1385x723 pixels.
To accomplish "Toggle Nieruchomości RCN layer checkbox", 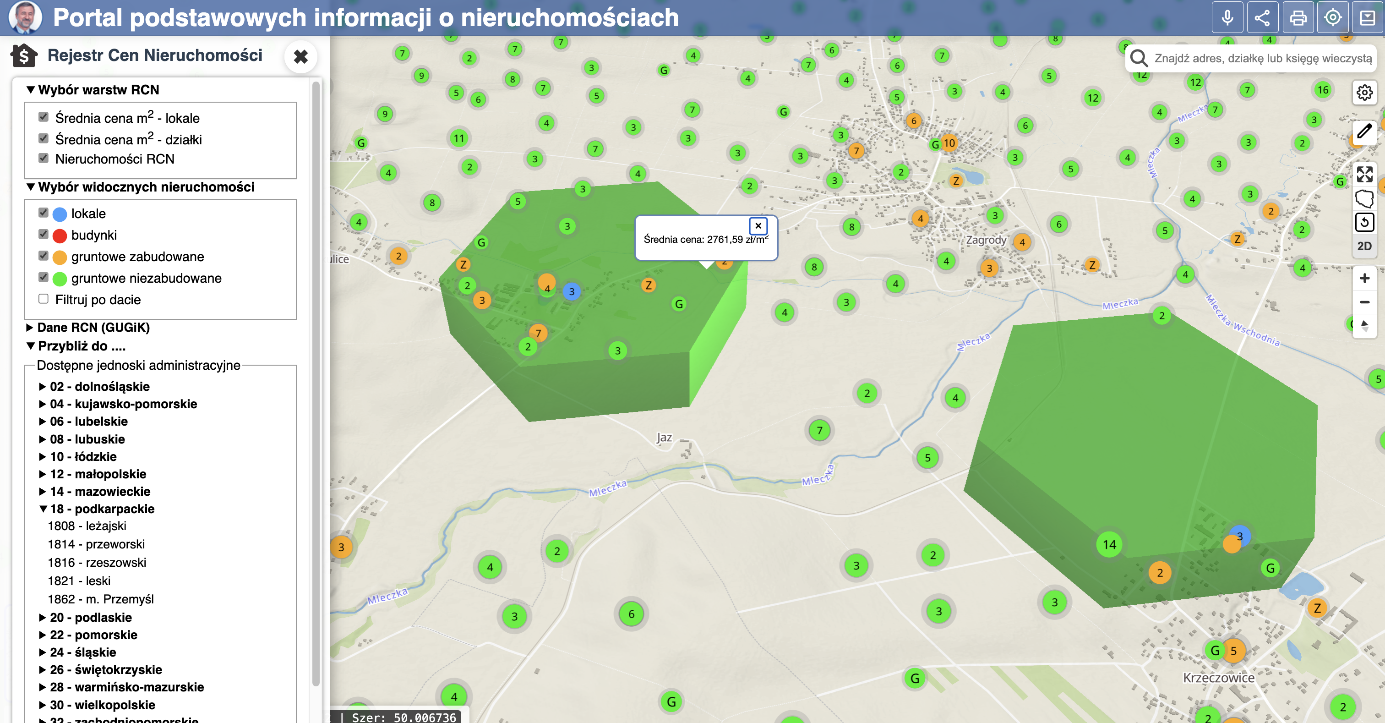I will (x=44, y=158).
